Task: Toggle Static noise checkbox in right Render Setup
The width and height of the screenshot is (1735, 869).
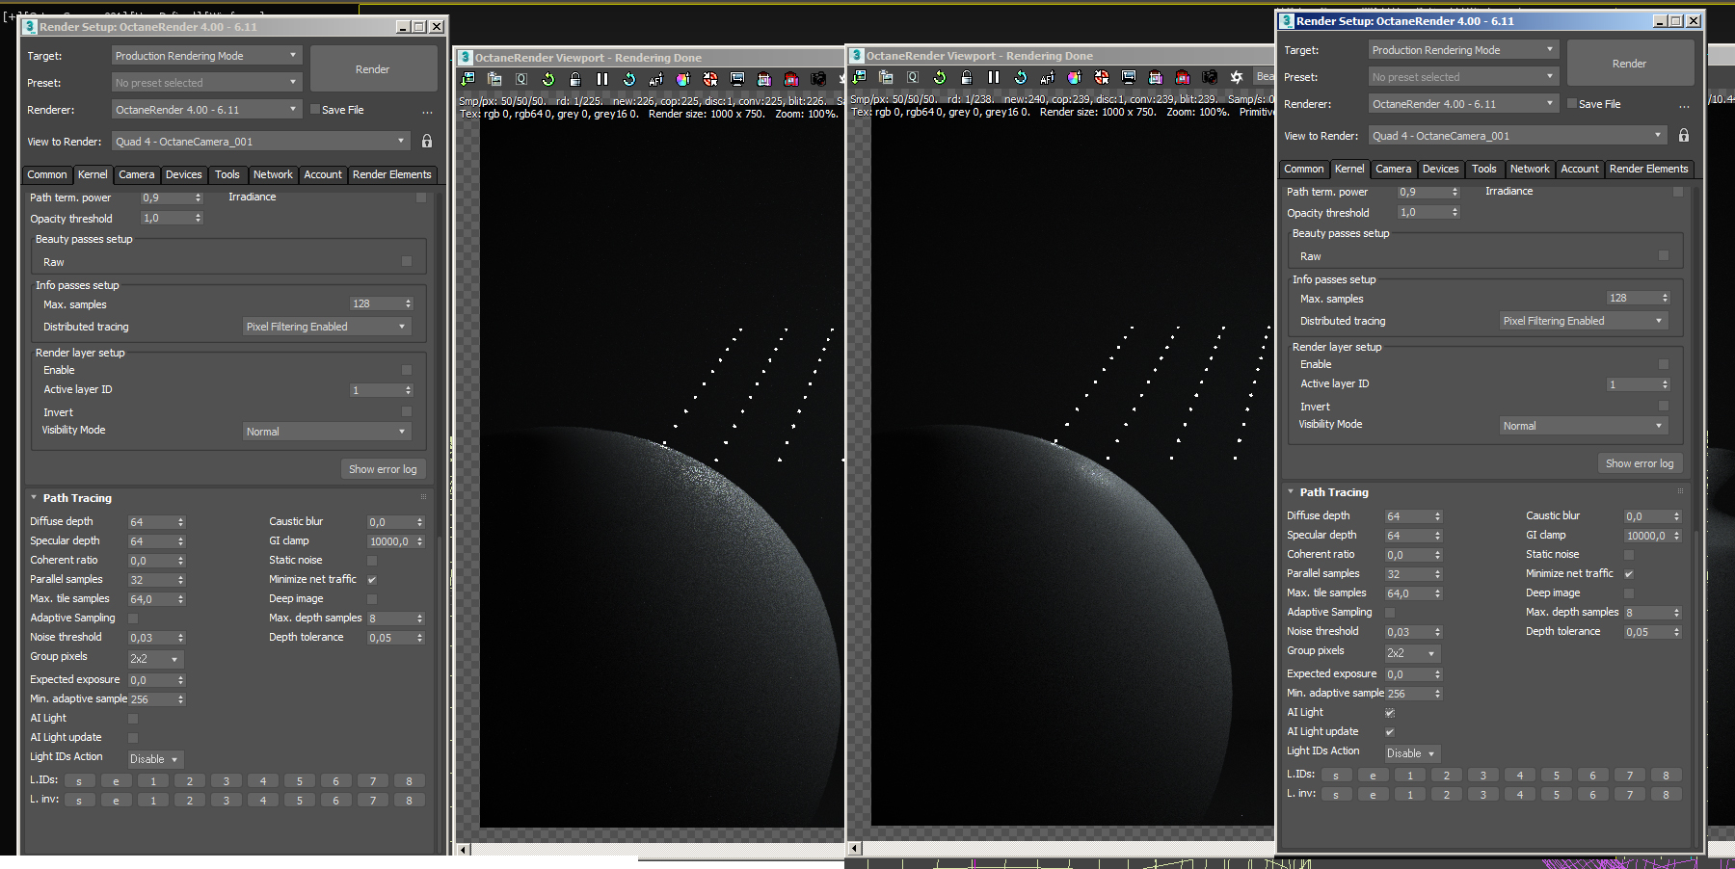Action: pos(1629,555)
